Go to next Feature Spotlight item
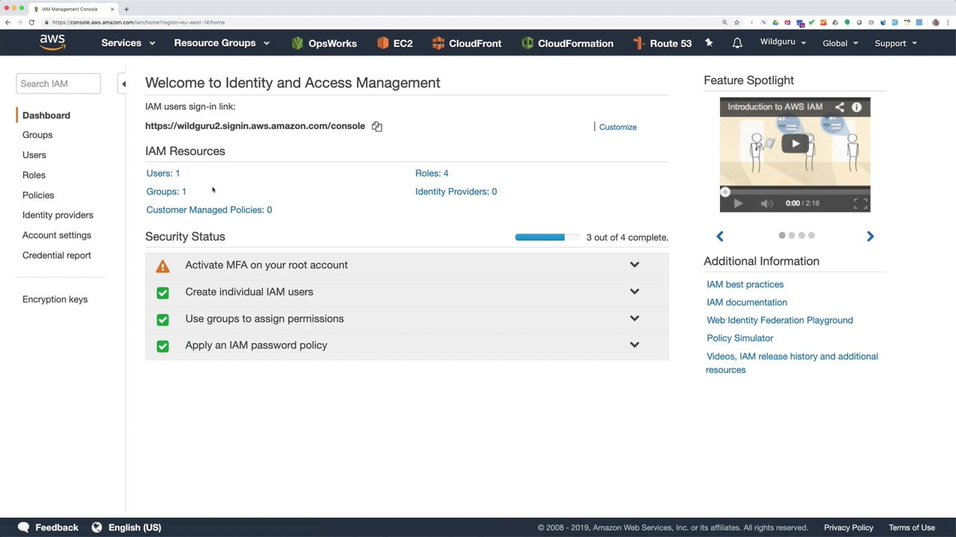Screen dimensions: 956x537 (870, 236)
